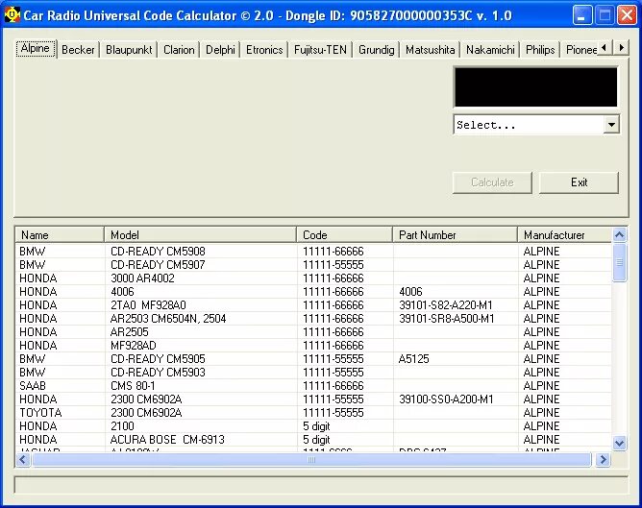
Task: Click the Calculate button
Action: coord(492,182)
